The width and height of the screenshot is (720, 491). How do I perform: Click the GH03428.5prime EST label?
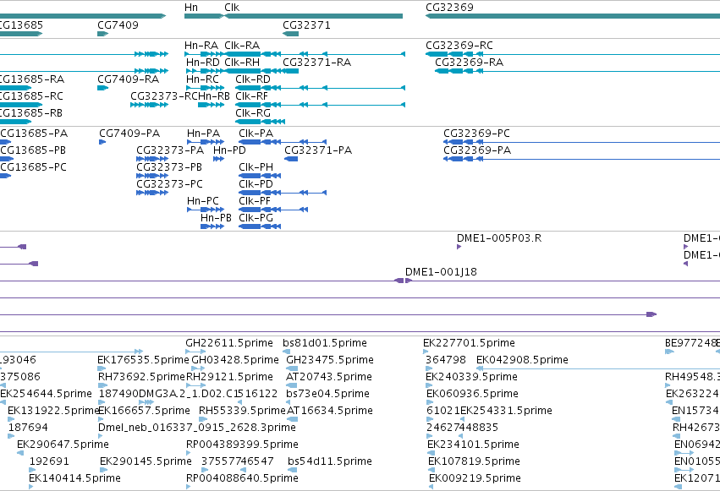(235, 360)
